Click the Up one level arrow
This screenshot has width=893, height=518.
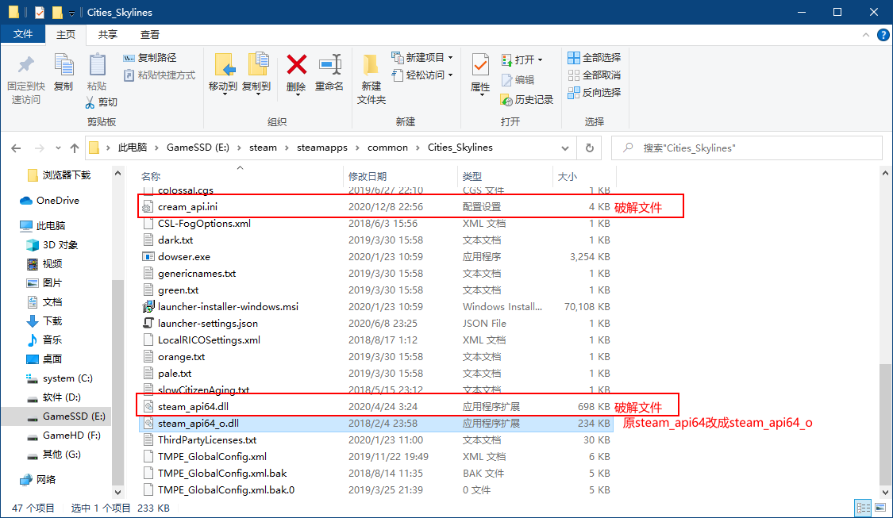coord(75,148)
